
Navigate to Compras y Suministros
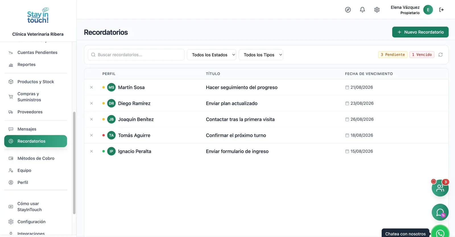36,97
